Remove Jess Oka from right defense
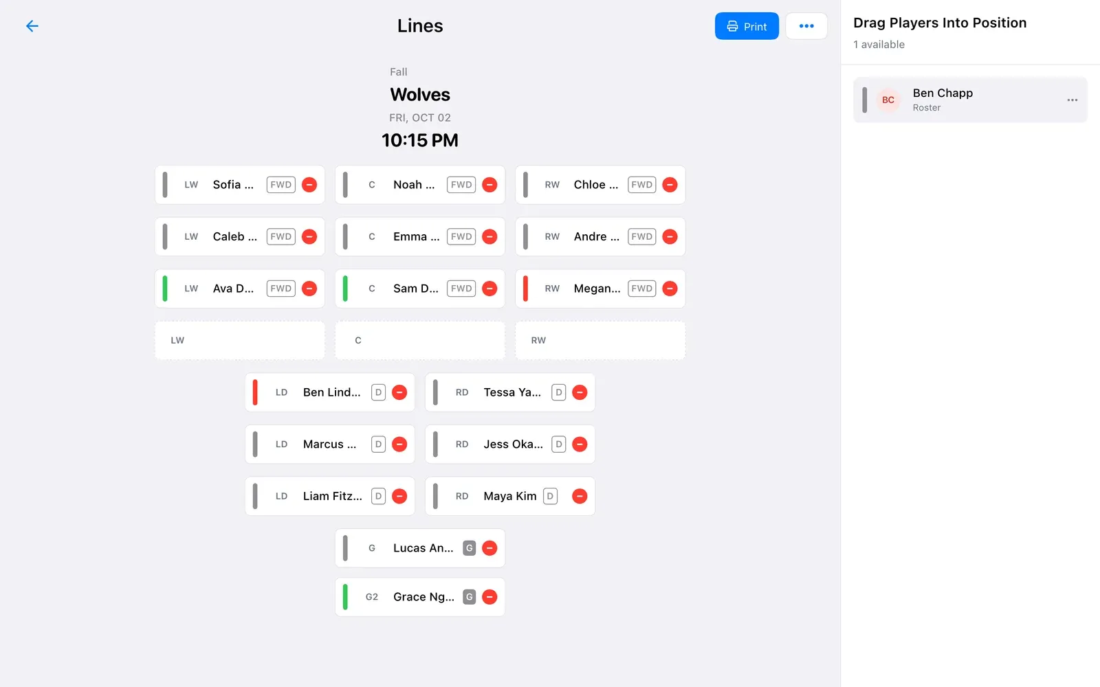 pos(580,444)
